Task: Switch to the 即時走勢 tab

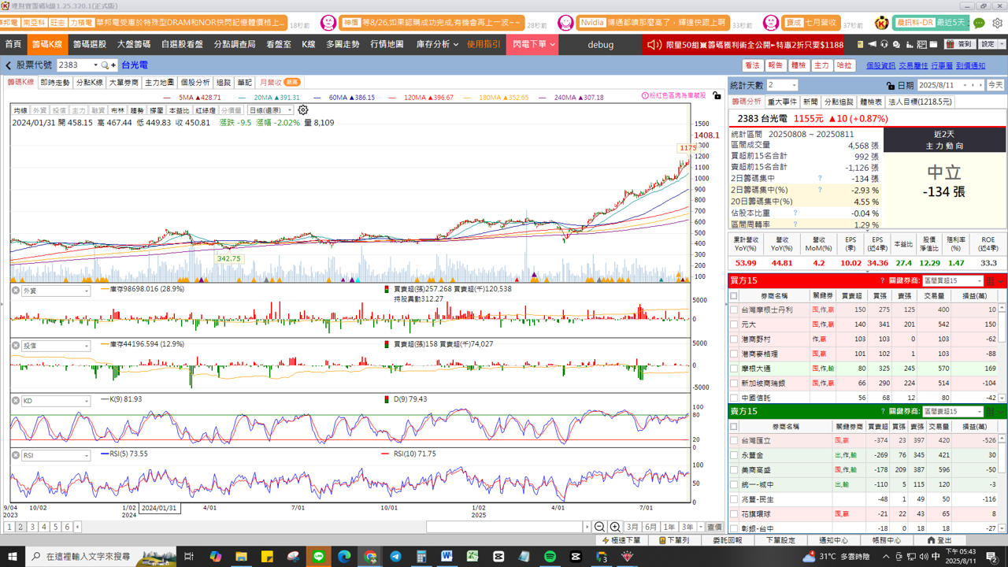Action: (x=54, y=82)
